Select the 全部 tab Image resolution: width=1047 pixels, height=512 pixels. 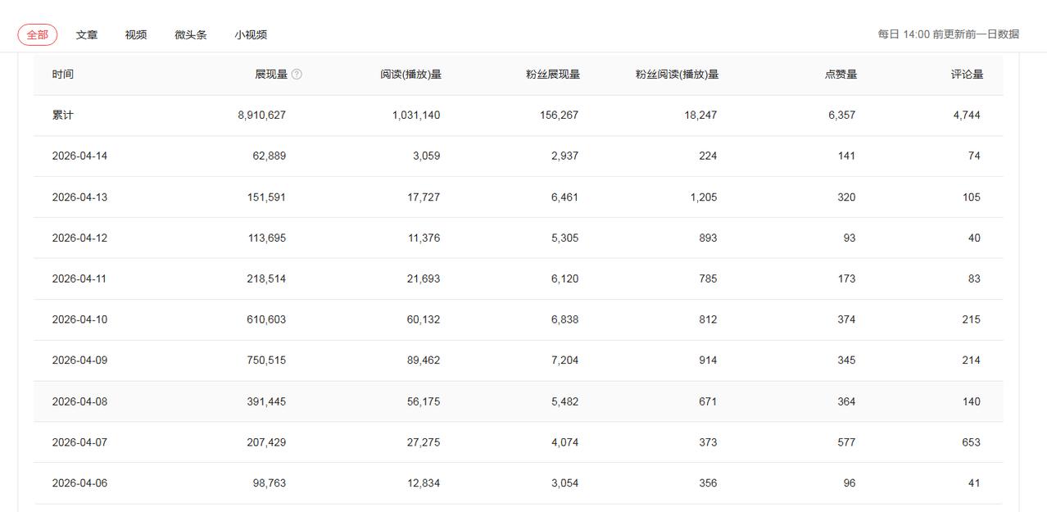(x=38, y=34)
